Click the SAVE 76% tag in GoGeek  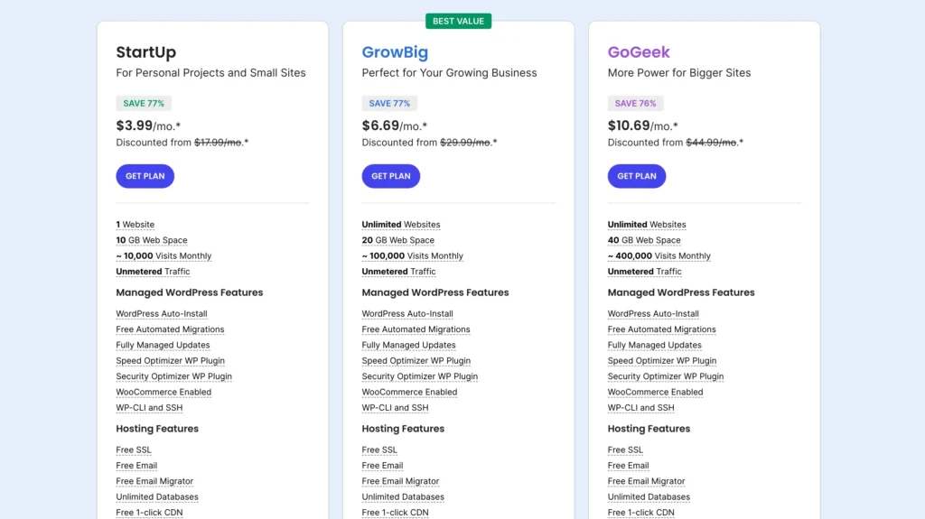pyautogui.click(x=635, y=103)
